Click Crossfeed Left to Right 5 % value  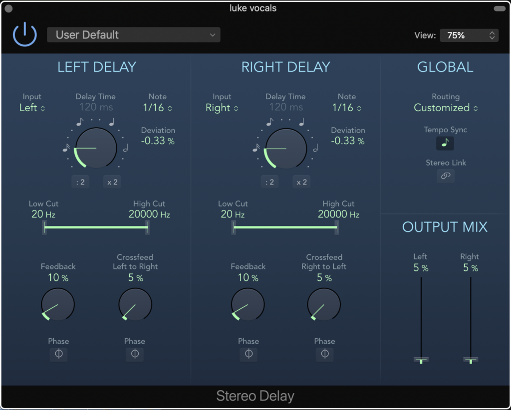[135, 278]
